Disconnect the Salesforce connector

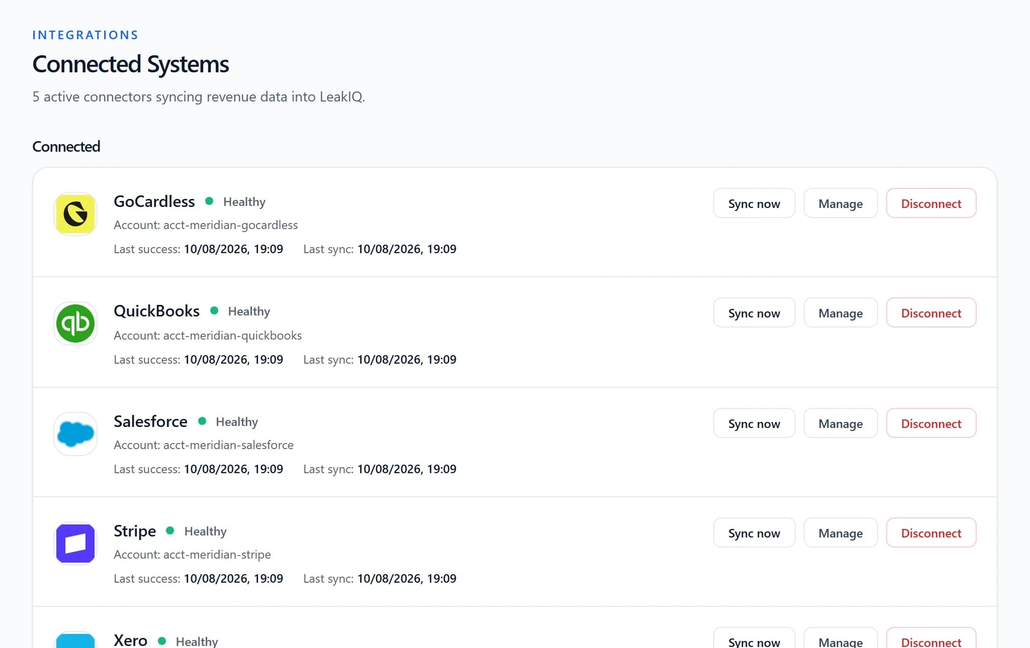pos(931,423)
